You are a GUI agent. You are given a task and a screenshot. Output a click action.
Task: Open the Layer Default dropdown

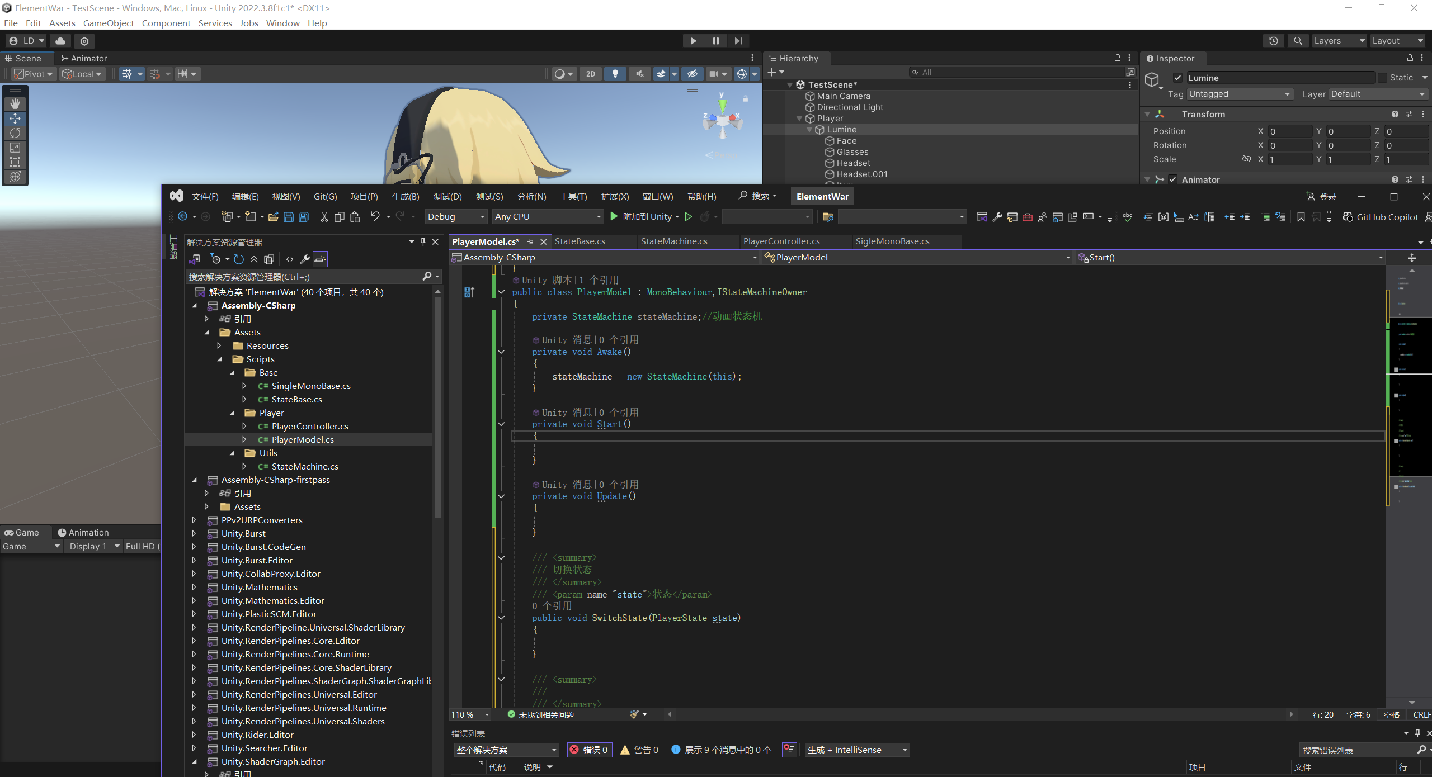coord(1378,94)
